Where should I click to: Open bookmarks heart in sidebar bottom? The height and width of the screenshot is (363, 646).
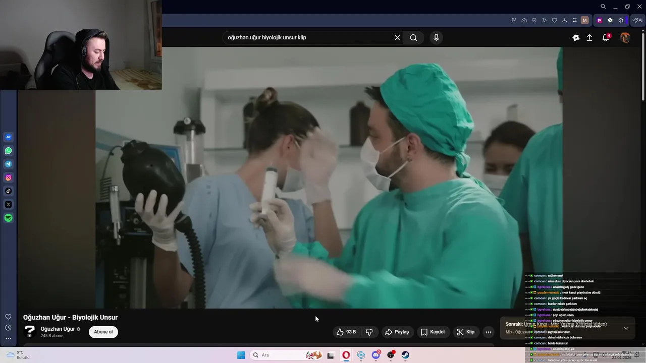click(8, 317)
